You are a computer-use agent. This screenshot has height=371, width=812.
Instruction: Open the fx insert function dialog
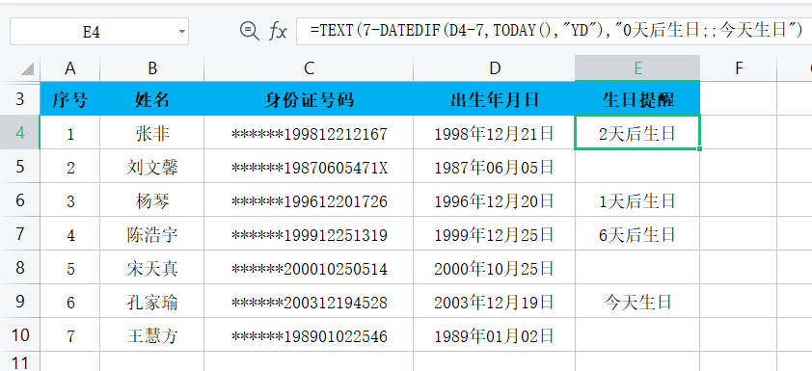278,32
